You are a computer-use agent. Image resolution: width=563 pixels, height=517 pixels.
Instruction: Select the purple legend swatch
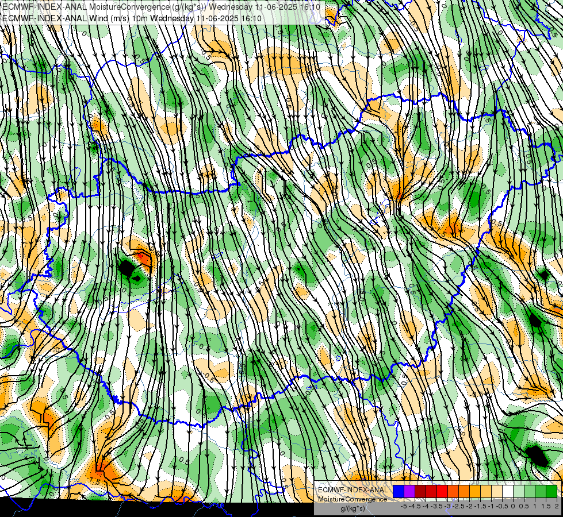[x=409, y=491]
